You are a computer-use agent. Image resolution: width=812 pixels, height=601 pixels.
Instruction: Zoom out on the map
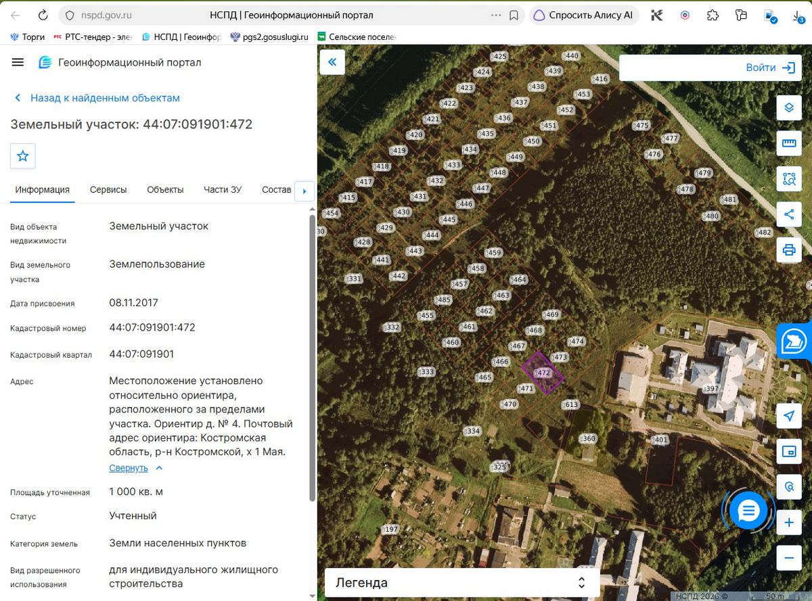coord(788,558)
